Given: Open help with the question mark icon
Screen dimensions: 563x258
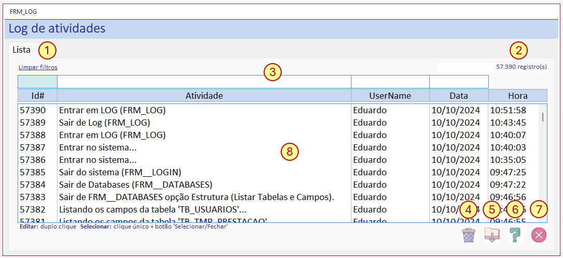Looking at the screenshot, I should (x=515, y=235).
